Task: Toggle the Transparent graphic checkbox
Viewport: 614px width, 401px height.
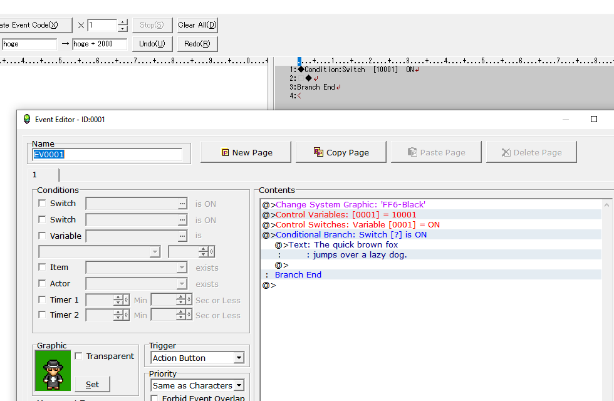Action: 78,356
